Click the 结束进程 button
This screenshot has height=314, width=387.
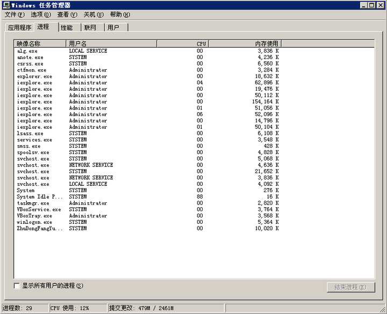click(350, 287)
